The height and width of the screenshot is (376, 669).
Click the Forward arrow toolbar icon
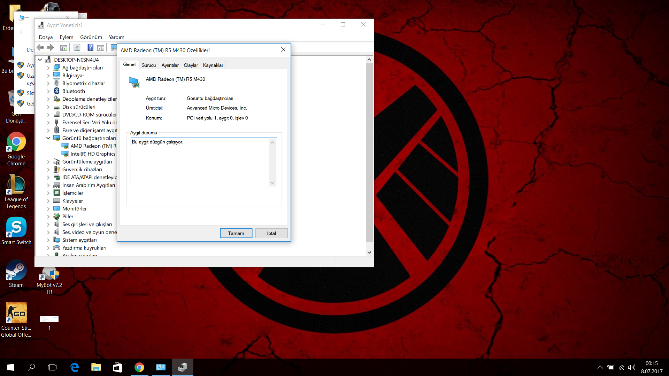click(50, 48)
